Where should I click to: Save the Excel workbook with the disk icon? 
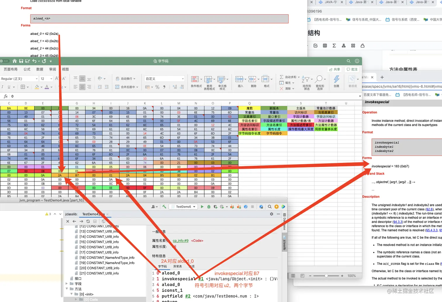21,61
